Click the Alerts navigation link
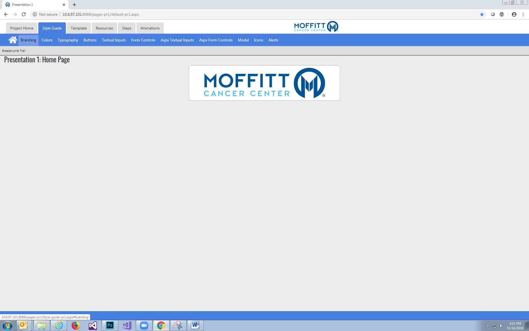This screenshot has height=331, width=529. click(x=273, y=40)
